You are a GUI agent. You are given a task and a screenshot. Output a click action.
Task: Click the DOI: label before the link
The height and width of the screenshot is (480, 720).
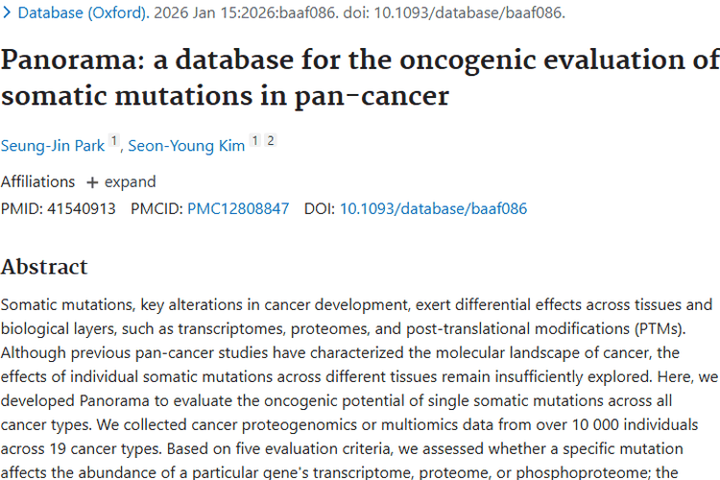320,208
